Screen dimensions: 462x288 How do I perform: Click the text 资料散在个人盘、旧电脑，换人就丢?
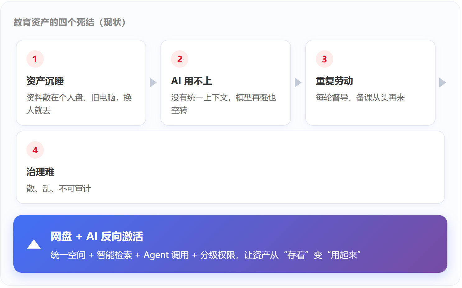[79, 104]
